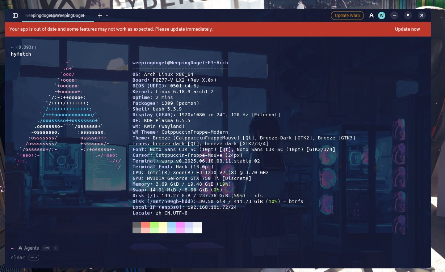Click the salmon red palette color block
445x272 pixels.
(146, 225)
